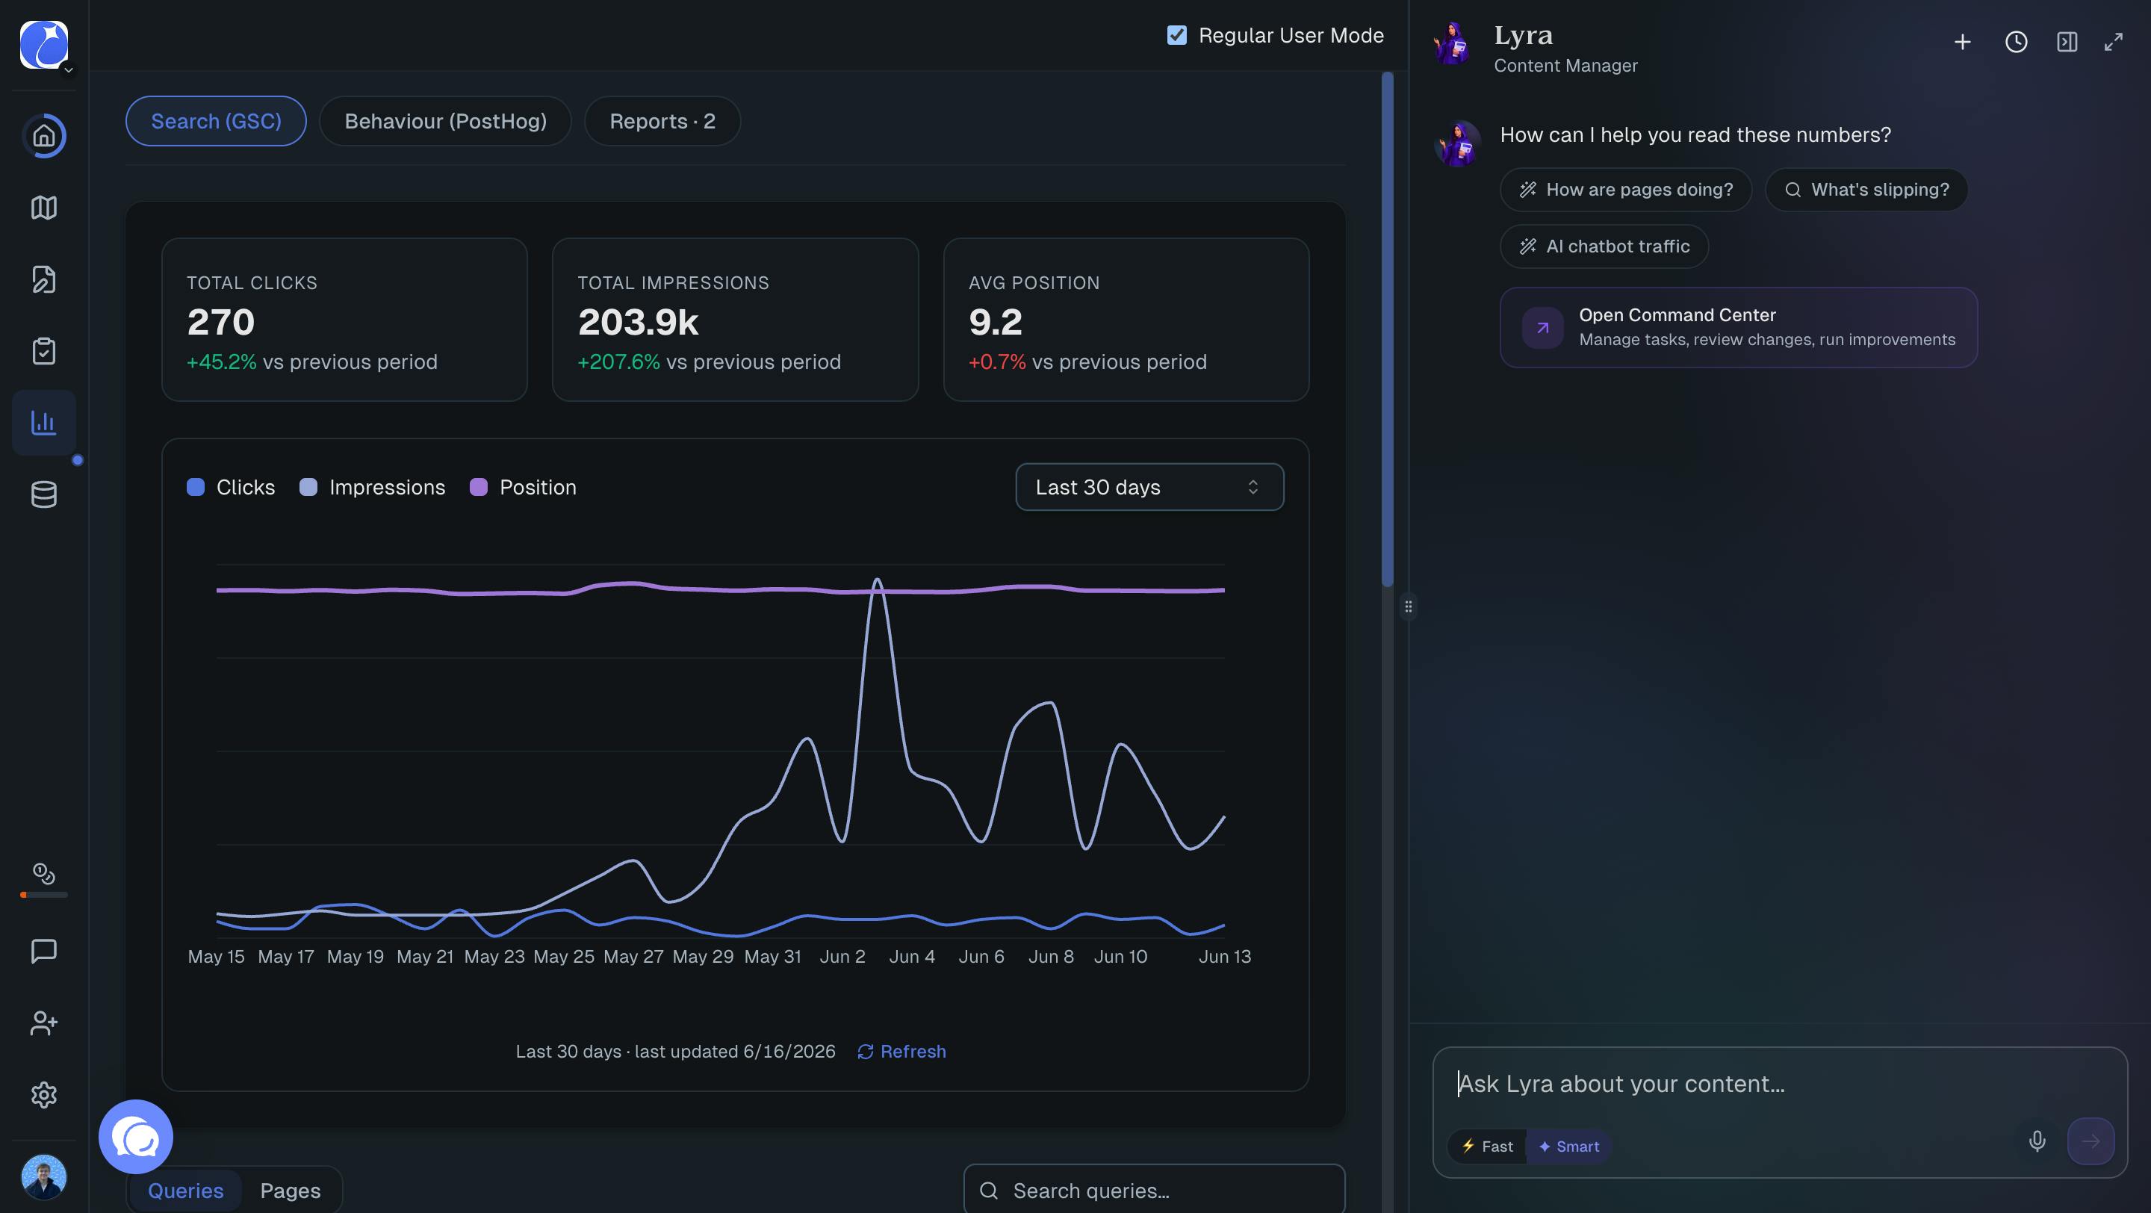
Task: Click the Total Clicks card
Action: [x=344, y=320]
